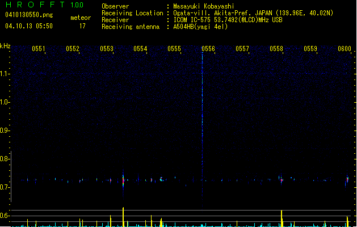Click the strong meteor echo just after 0553
The width and height of the screenshot is (357, 227).
pos(123,181)
